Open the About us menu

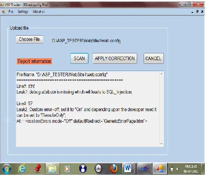pos(39,12)
